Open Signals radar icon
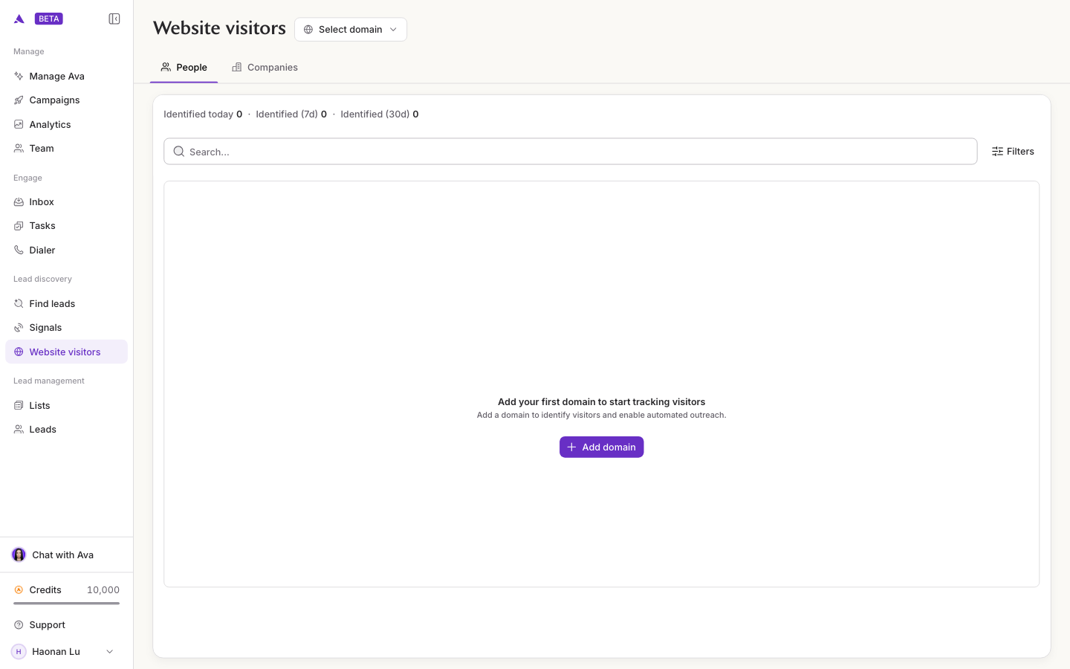The image size is (1070, 669). 19,328
